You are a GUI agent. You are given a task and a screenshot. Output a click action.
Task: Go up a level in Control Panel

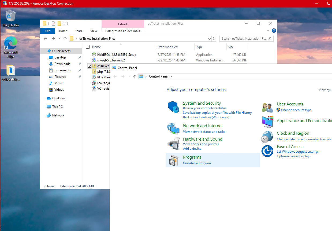(x=135, y=76)
